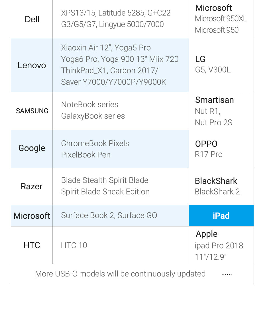
Task: Click the Microsoft 950XL model text
Action: point(221,19)
